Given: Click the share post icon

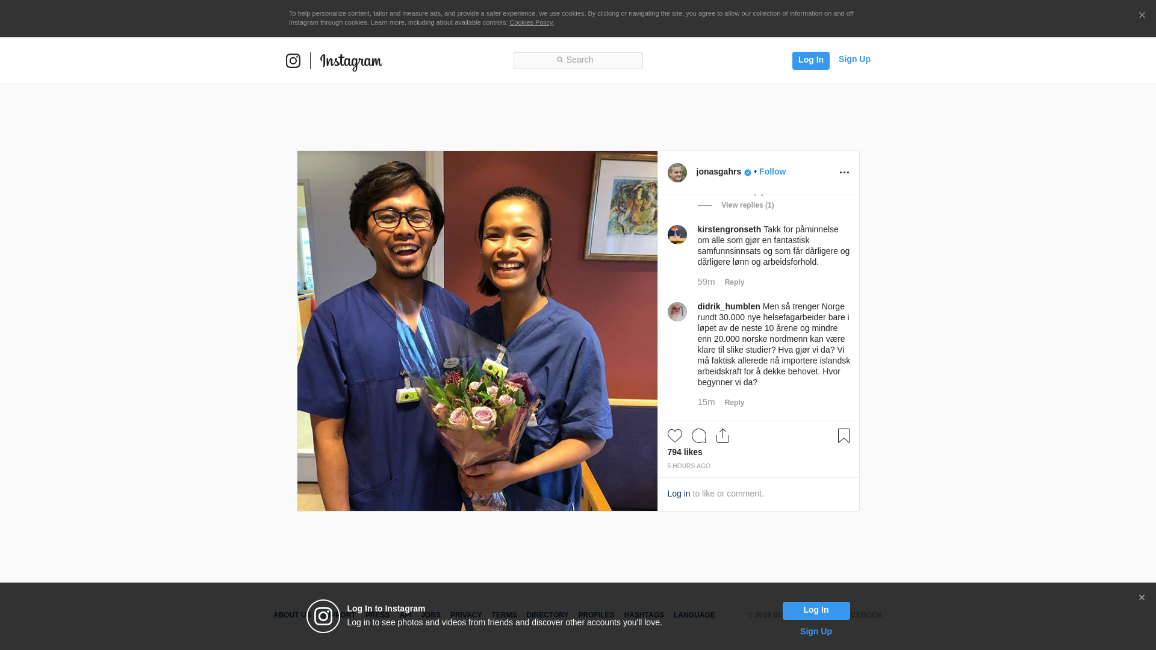Looking at the screenshot, I should click(x=722, y=436).
